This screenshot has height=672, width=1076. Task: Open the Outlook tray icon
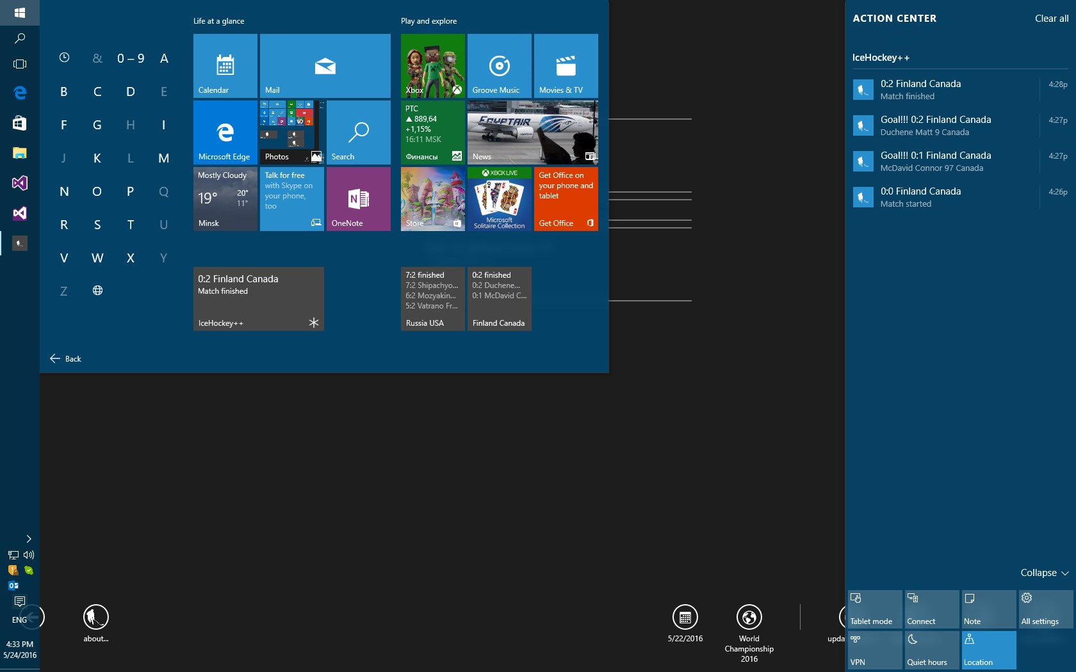[x=13, y=586]
